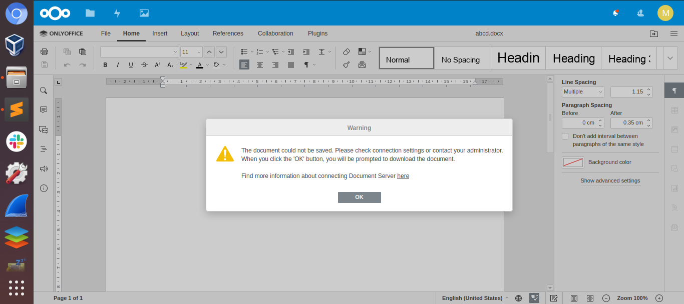Click the Print icon
Screen dimensions: 684x304
click(44, 51)
